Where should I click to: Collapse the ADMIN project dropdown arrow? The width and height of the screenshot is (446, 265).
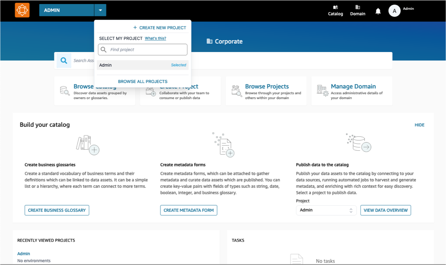tap(100, 10)
